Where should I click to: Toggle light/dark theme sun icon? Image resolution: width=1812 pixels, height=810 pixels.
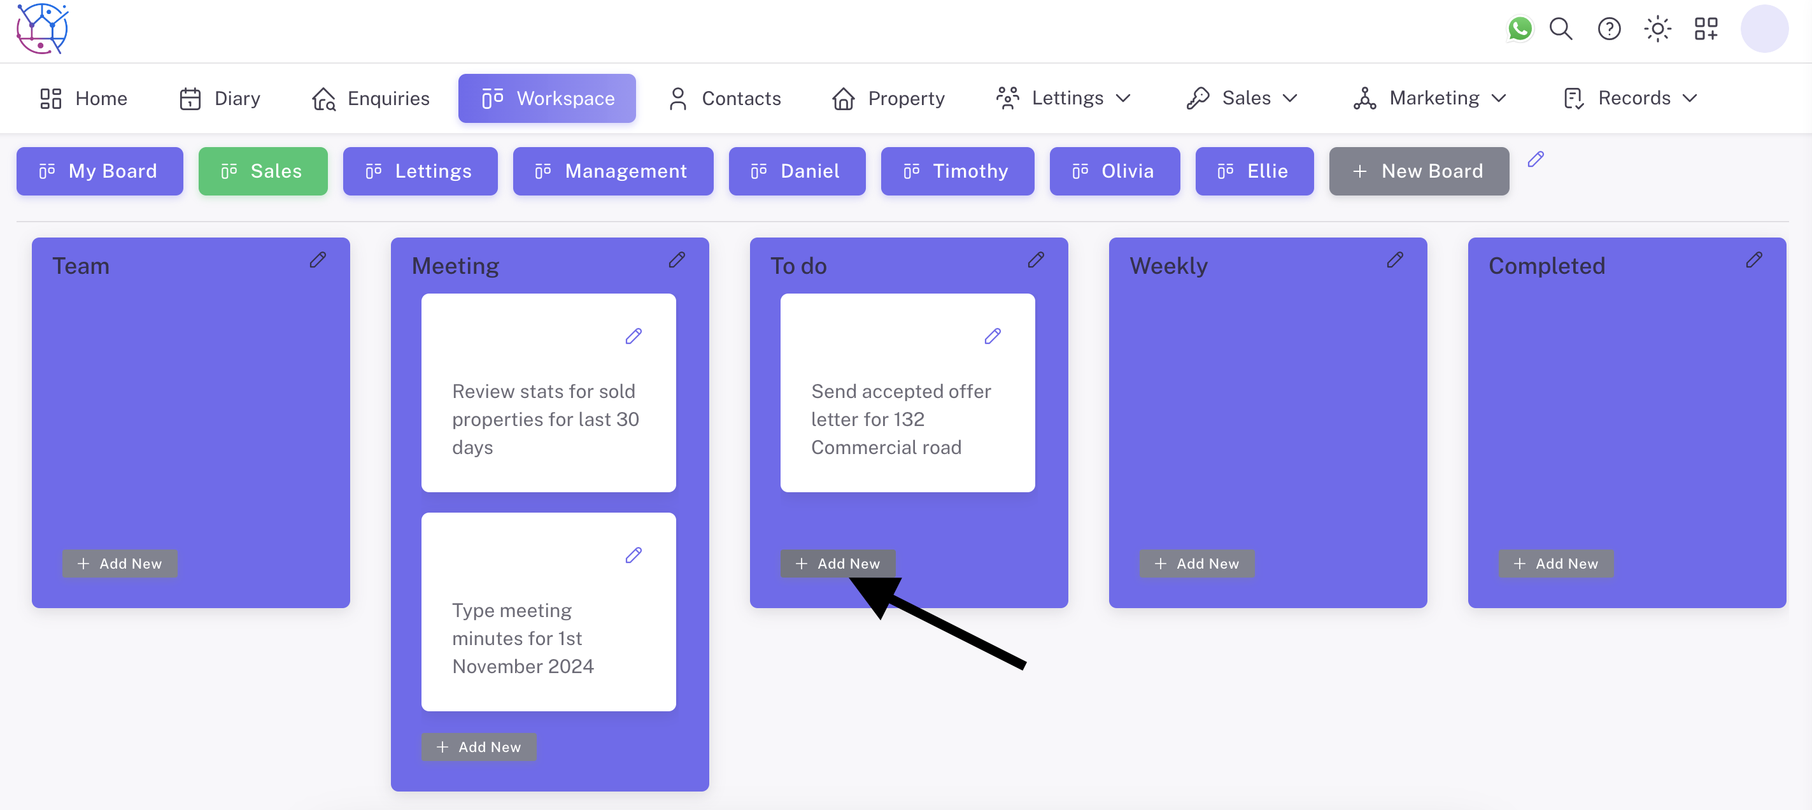(1657, 29)
